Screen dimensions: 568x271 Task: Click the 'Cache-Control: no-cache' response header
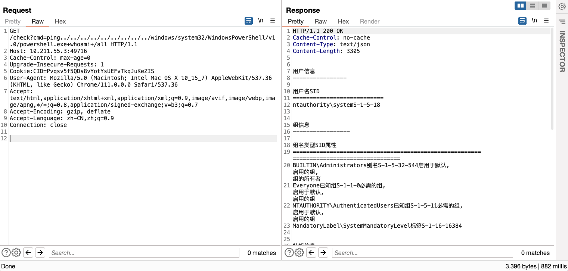click(x=331, y=38)
